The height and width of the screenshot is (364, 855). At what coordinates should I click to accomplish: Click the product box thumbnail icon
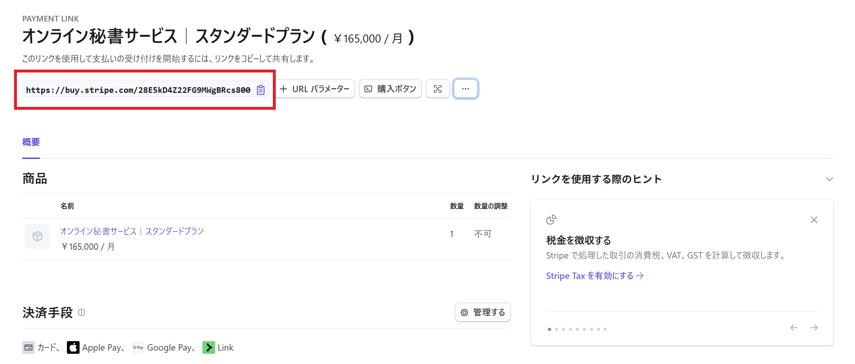(37, 236)
